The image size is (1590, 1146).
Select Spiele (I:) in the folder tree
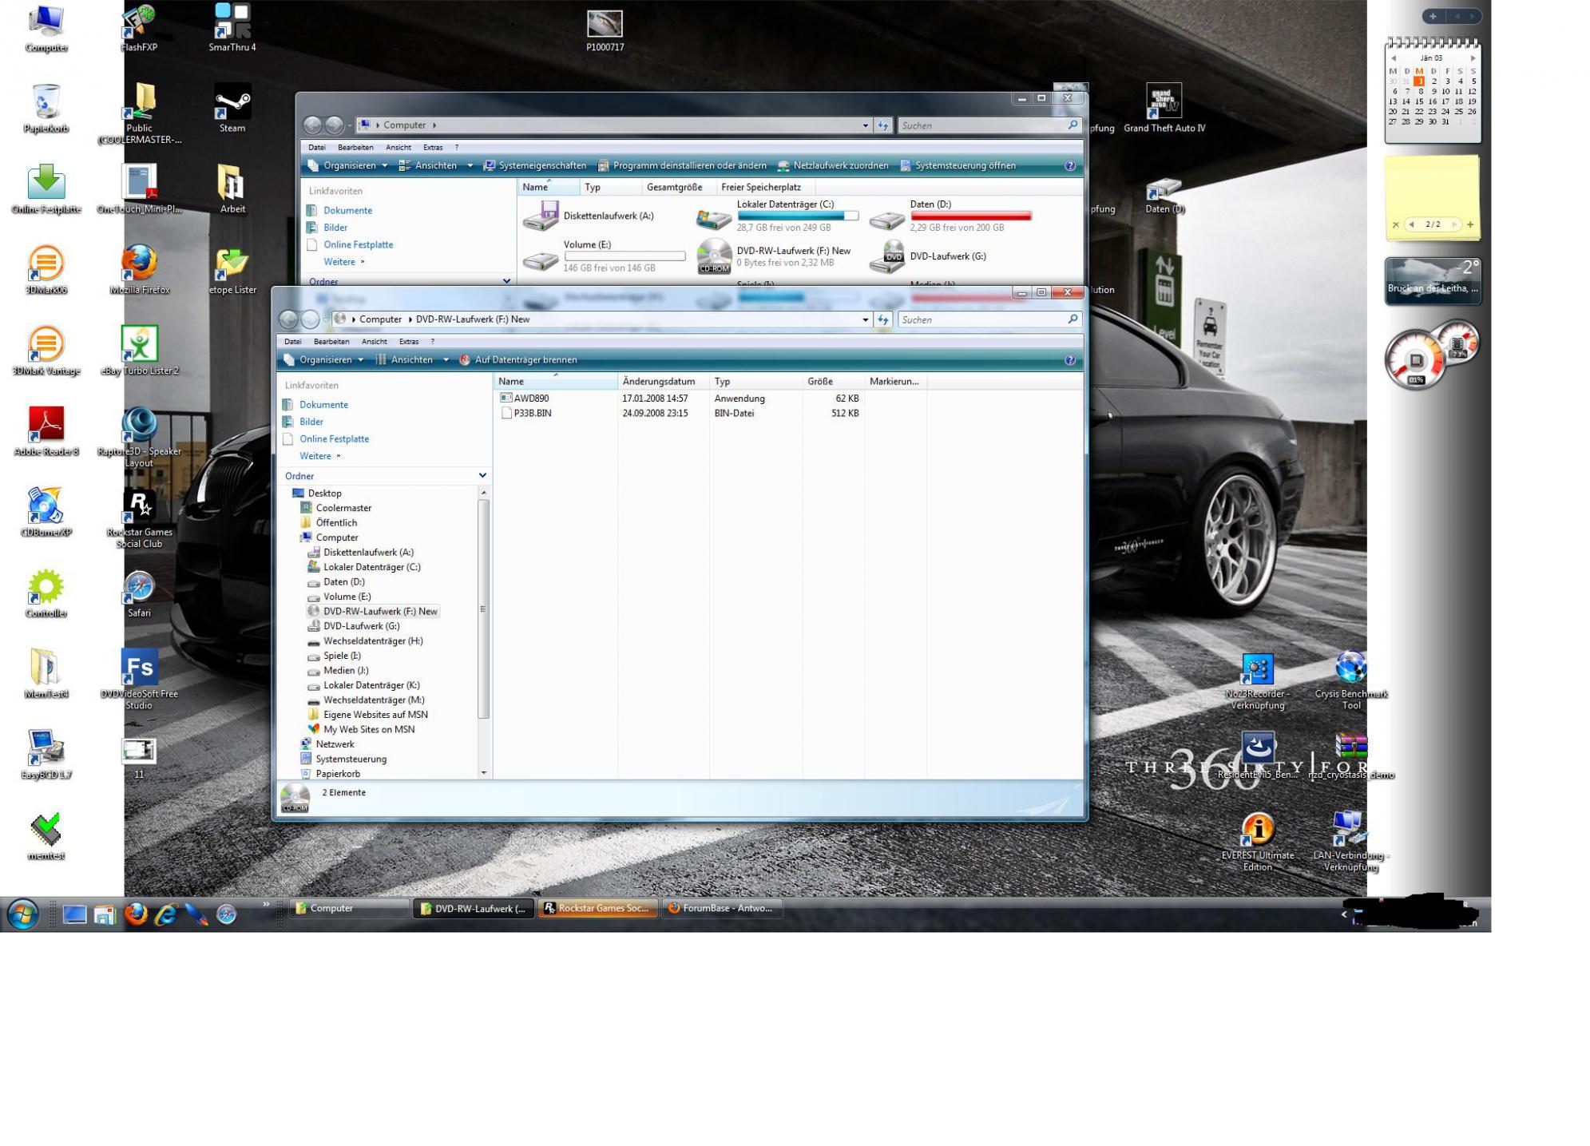point(342,656)
